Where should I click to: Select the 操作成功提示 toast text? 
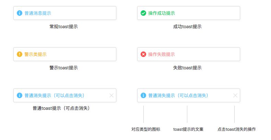[162, 13]
